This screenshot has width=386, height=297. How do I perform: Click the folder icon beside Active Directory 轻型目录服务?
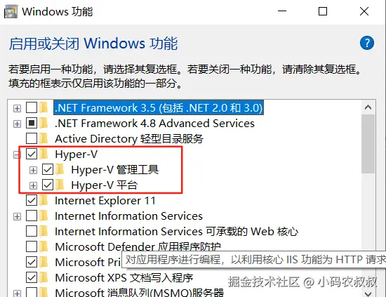pyautogui.click(x=44, y=138)
